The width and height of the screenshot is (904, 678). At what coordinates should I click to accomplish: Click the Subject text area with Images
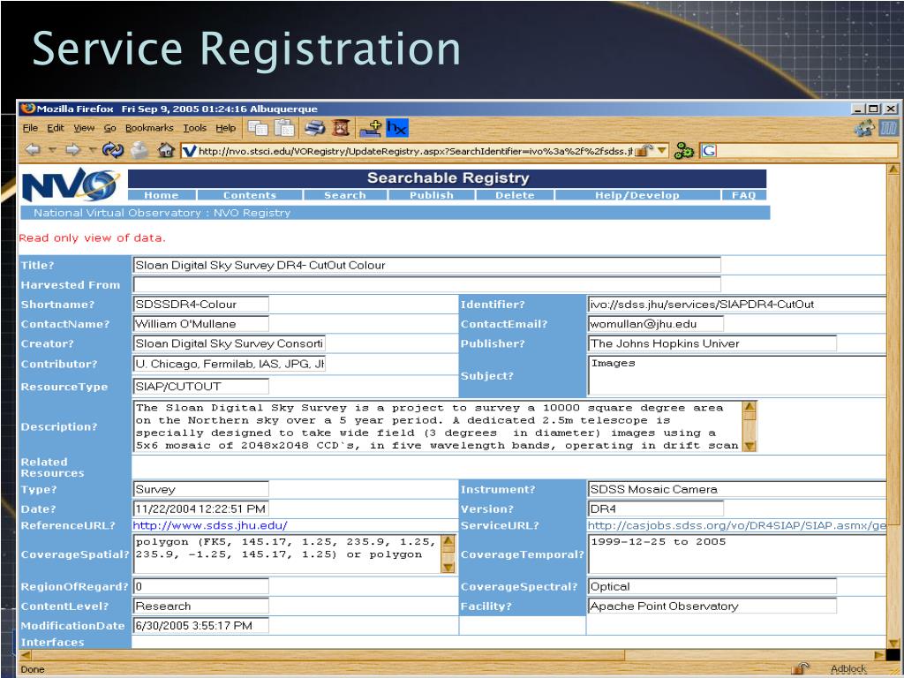(737, 375)
